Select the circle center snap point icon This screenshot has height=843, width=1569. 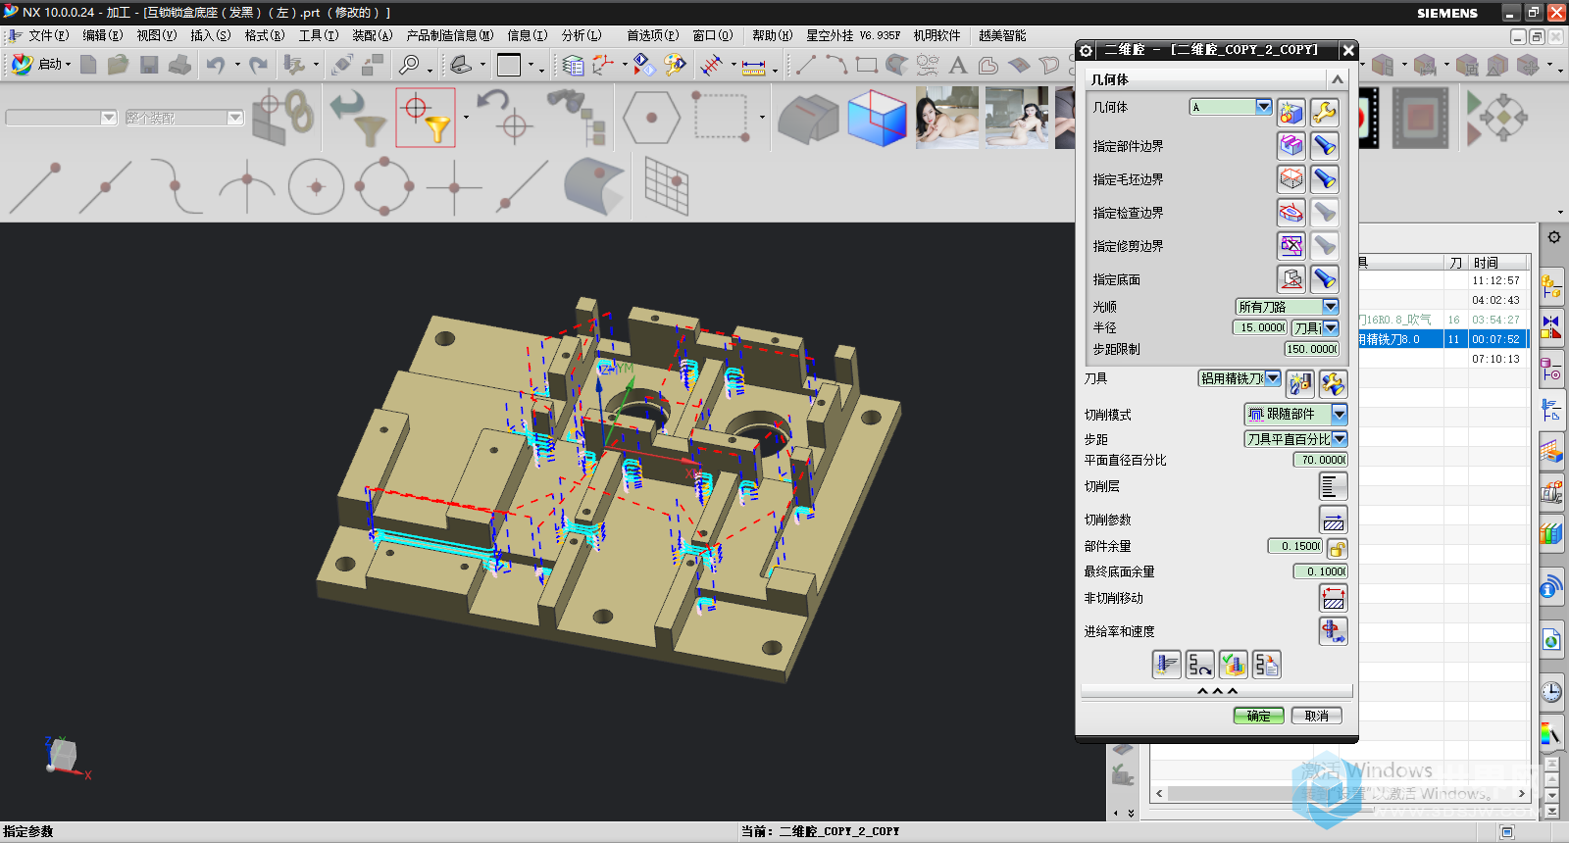coord(316,186)
